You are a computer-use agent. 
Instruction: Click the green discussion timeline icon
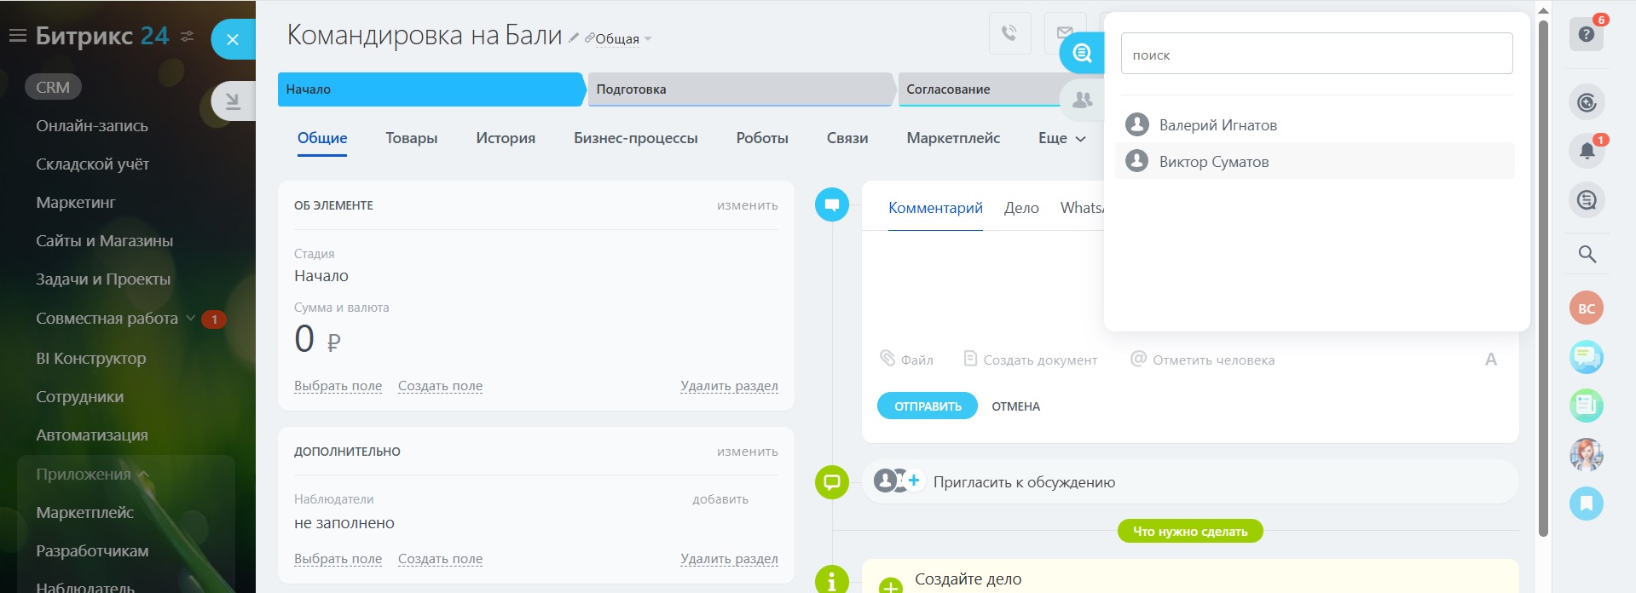832,482
